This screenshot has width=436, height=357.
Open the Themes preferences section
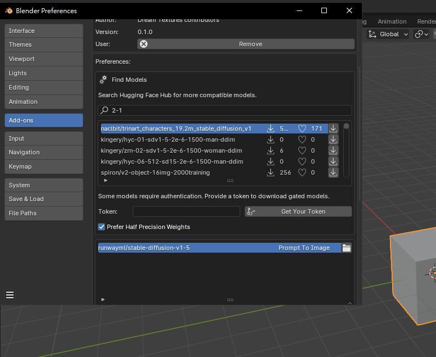[44, 44]
